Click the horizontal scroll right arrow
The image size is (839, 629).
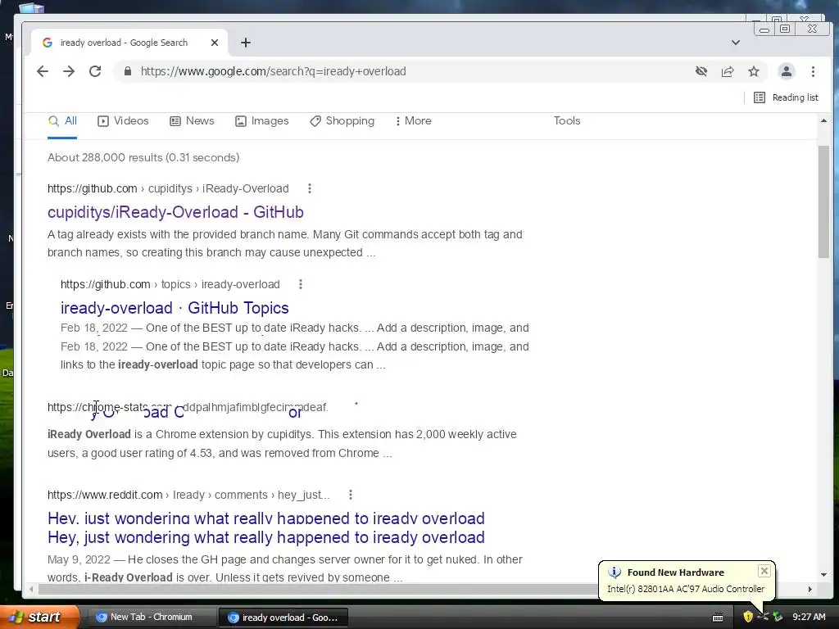810,589
